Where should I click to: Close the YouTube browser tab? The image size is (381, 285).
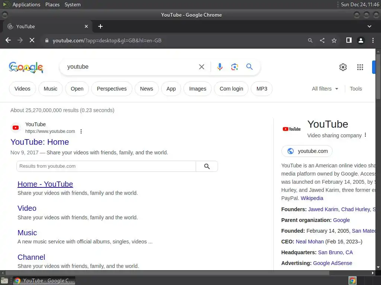[x=86, y=26]
